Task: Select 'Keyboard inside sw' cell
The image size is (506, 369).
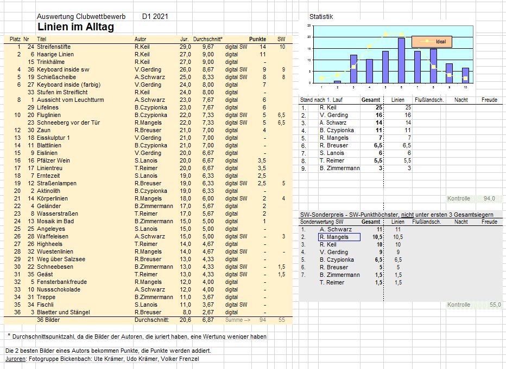Action: click(63, 69)
